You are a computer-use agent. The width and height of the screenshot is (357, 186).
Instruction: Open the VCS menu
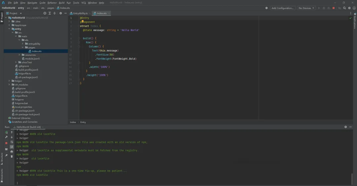(84, 3)
